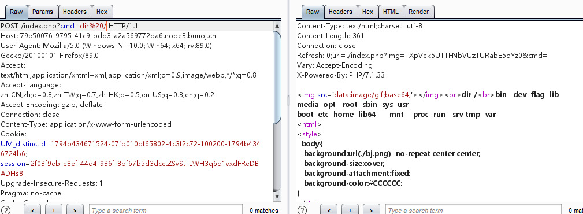Click the background-color:#CCCCCC line
The image size is (583, 214).
(x=353, y=183)
